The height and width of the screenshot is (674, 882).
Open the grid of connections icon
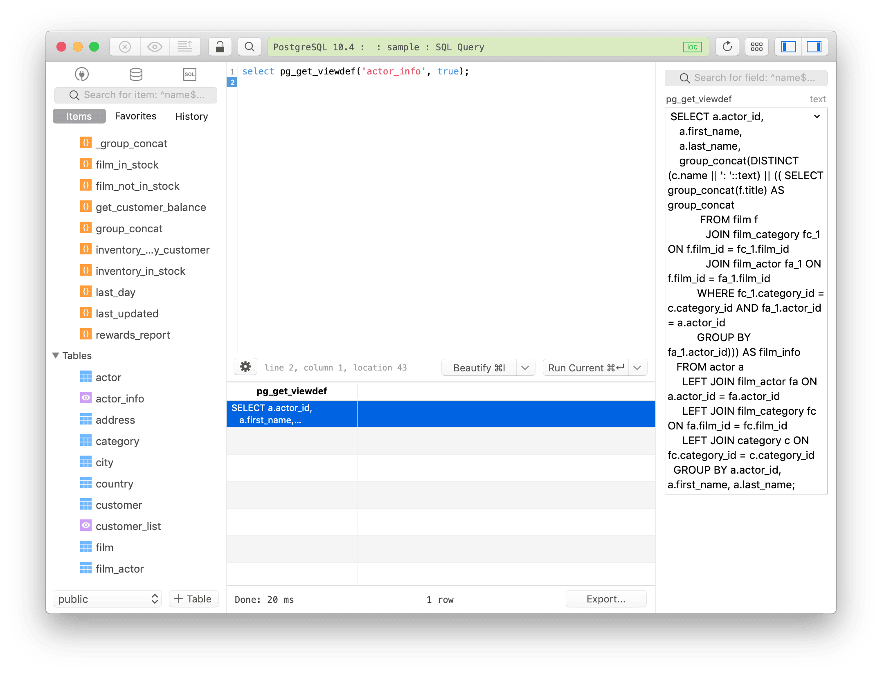(x=756, y=47)
